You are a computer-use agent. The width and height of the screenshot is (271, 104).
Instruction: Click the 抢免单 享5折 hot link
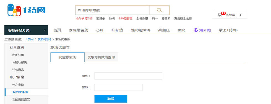(x=84, y=18)
